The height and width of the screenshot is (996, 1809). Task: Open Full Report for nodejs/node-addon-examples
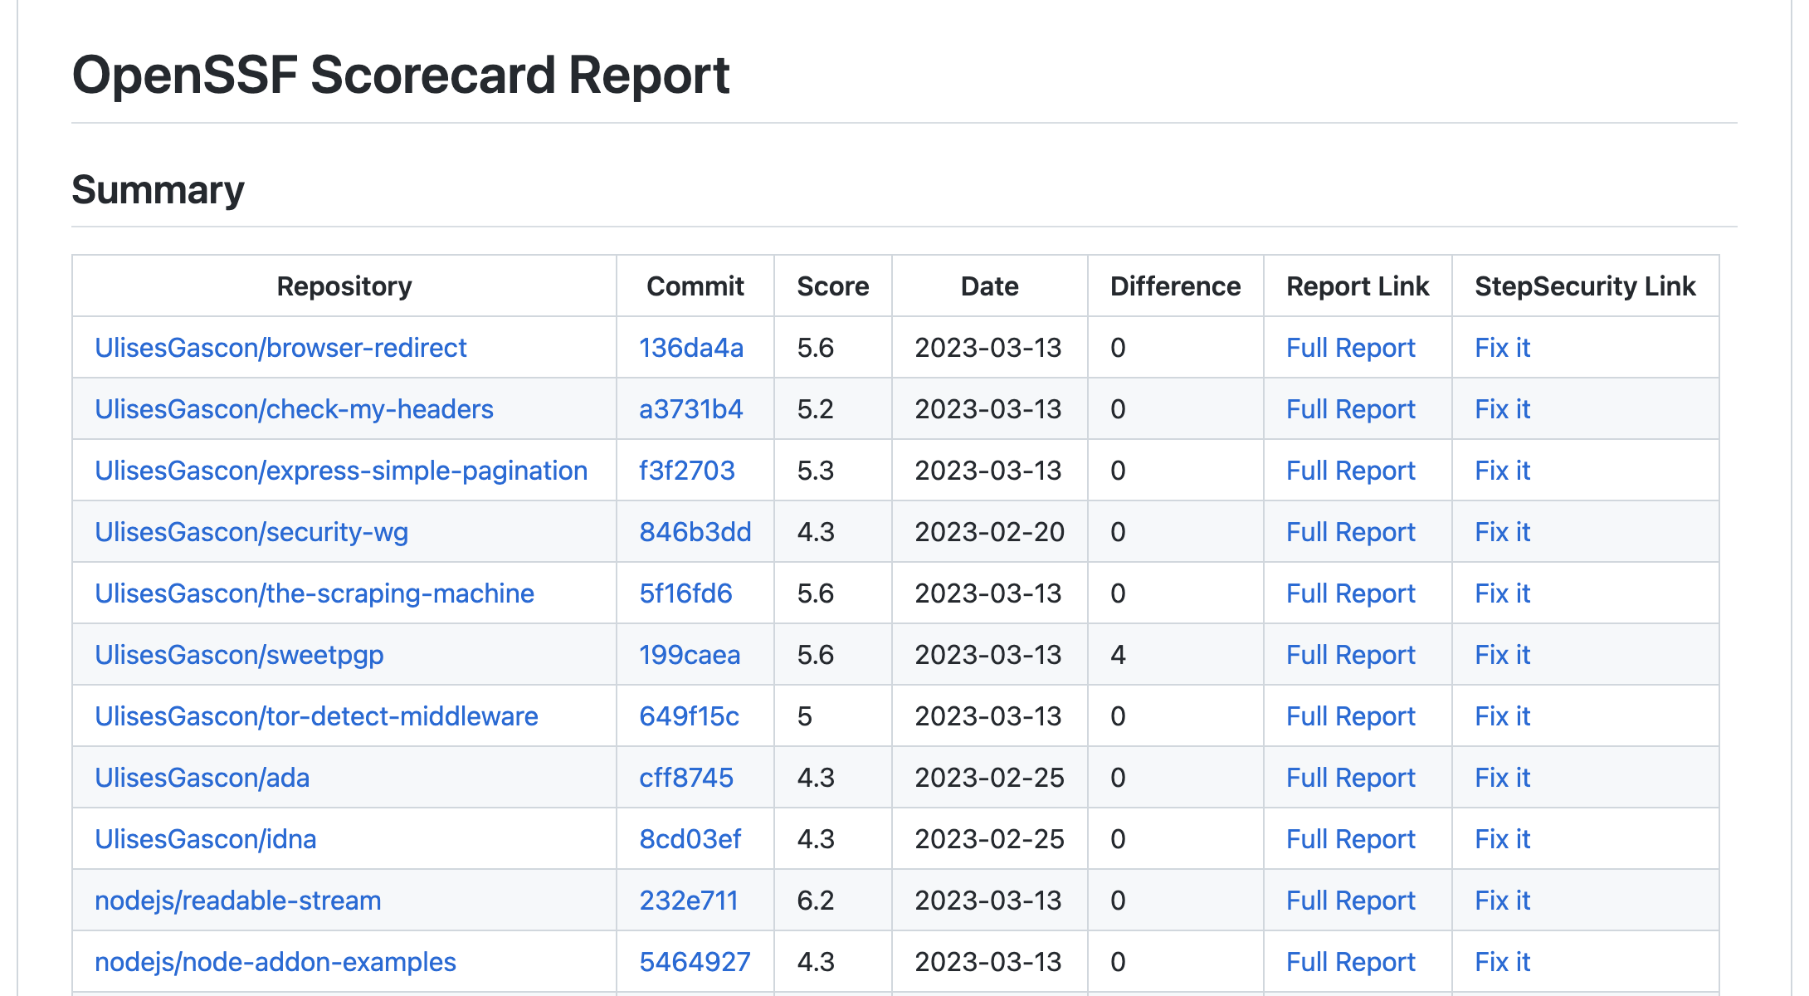coord(1350,962)
